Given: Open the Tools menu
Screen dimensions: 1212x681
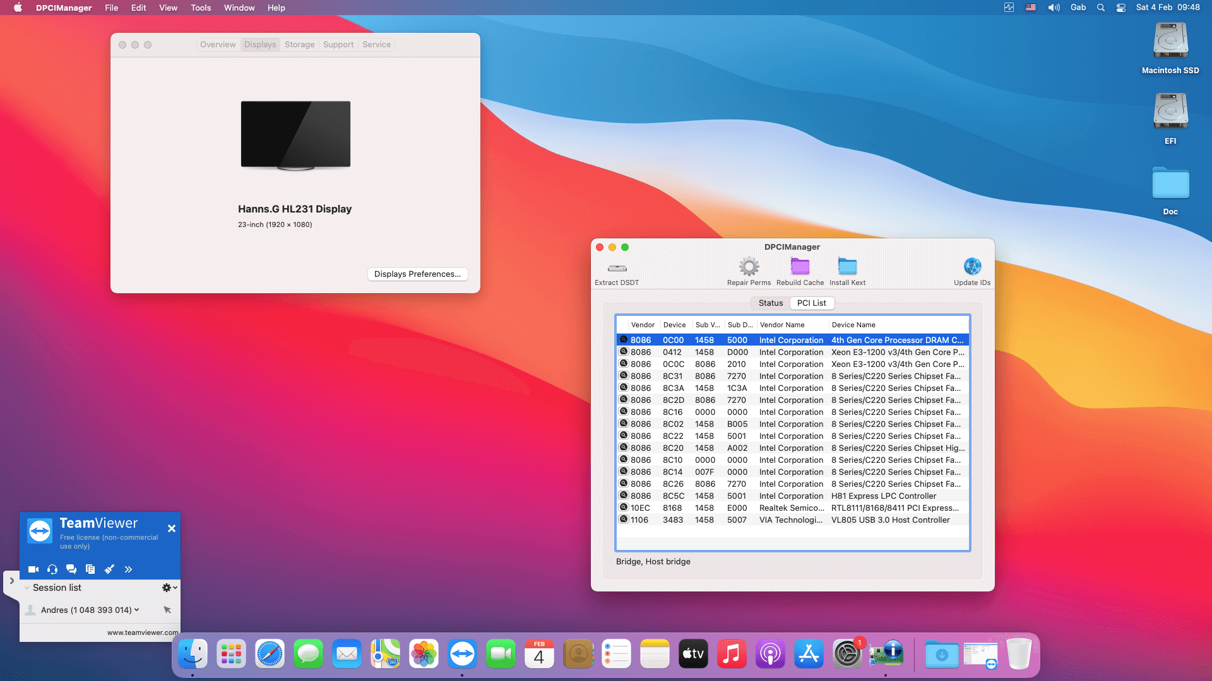Looking at the screenshot, I should (x=200, y=8).
